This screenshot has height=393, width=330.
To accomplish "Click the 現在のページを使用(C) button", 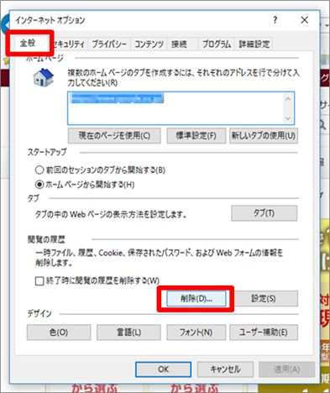I will pos(114,136).
